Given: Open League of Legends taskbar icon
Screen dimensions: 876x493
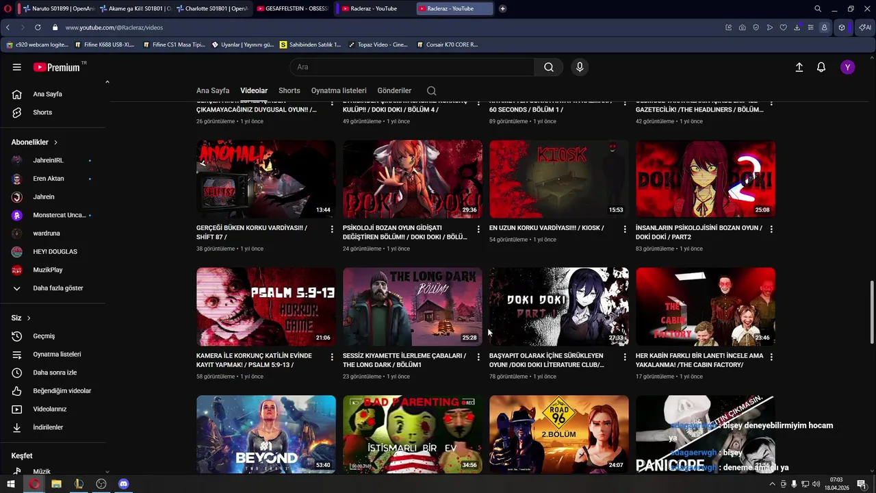Looking at the screenshot, I should click(x=79, y=484).
